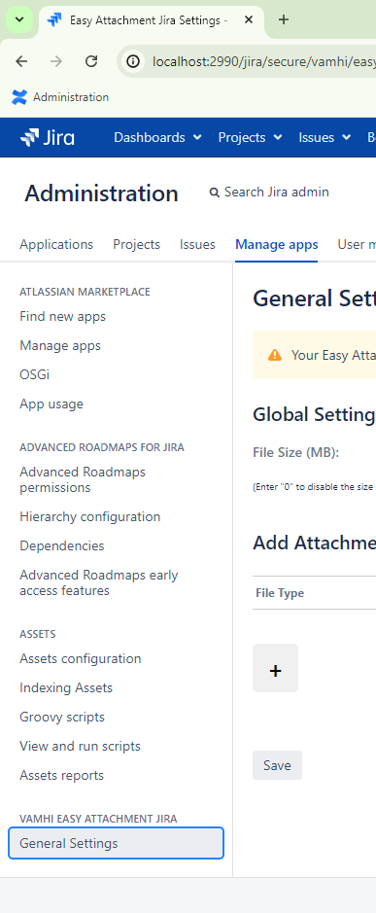Expand the Dashboards menu

pos(157,137)
